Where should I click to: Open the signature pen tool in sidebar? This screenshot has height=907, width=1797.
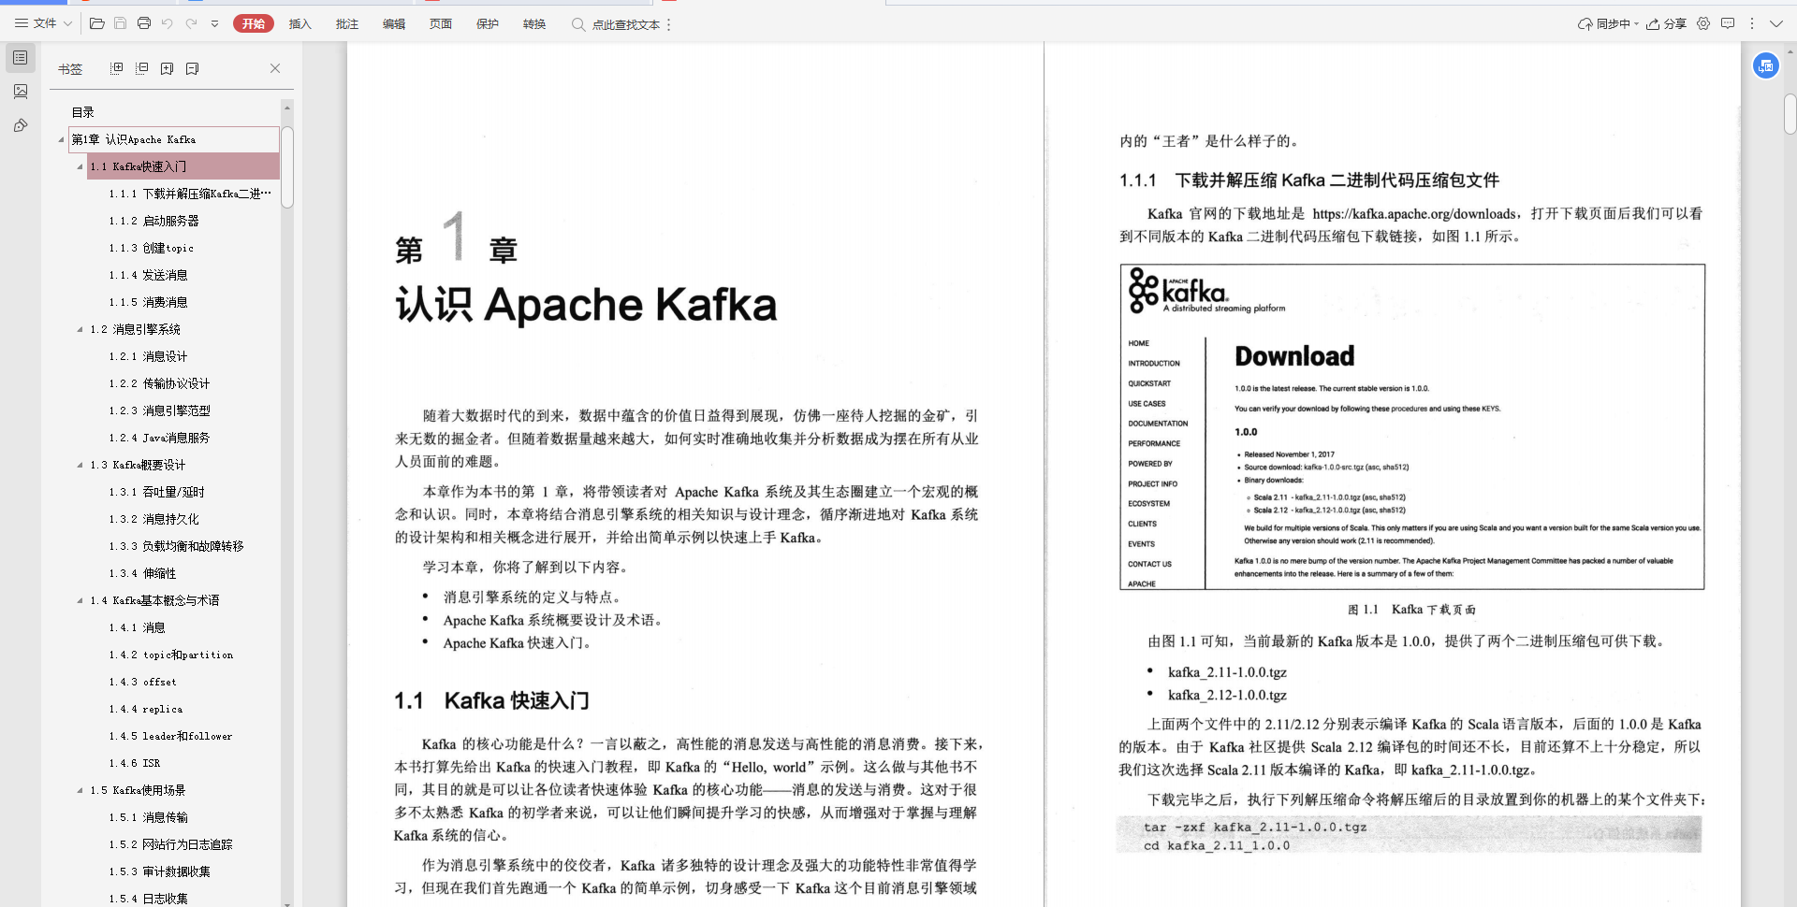[x=20, y=125]
